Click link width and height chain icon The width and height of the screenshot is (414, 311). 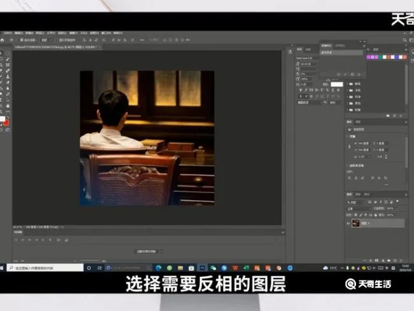(350, 147)
